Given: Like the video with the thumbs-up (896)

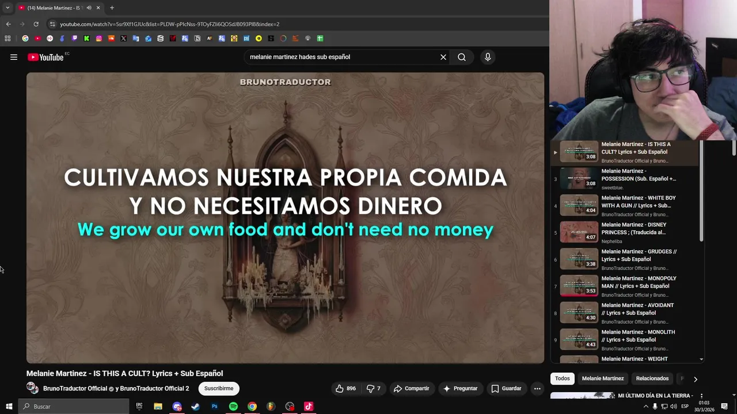Looking at the screenshot, I should coord(345,389).
